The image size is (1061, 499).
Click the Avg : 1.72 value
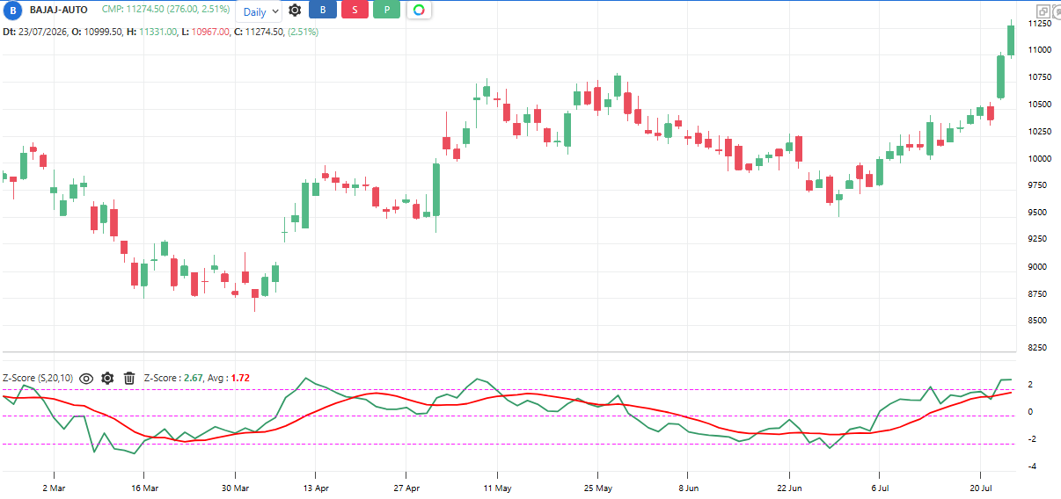click(229, 379)
